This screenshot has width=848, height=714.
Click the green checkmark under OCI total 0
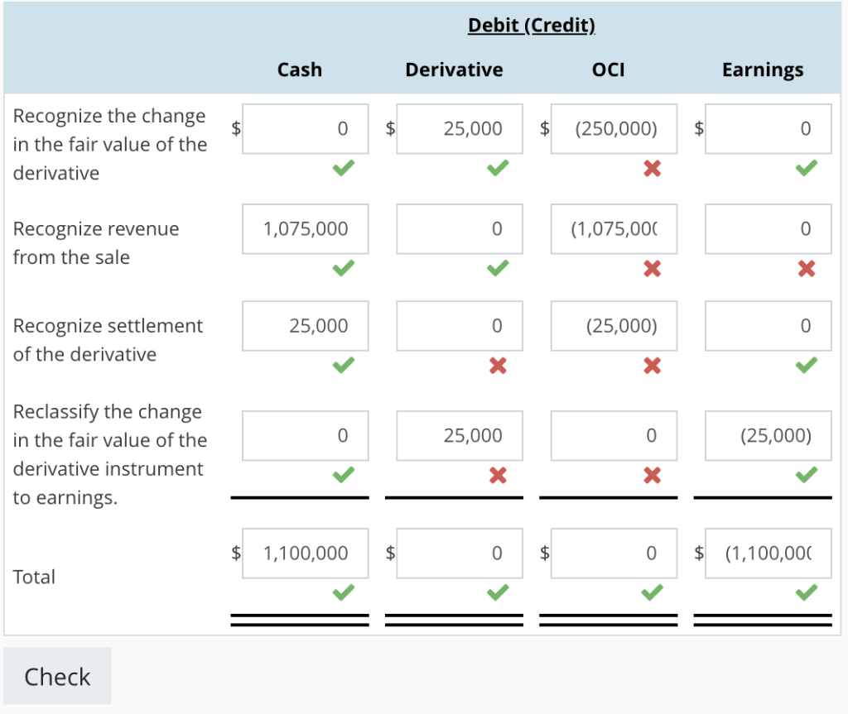pyautogui.click(x=652, y=592)
